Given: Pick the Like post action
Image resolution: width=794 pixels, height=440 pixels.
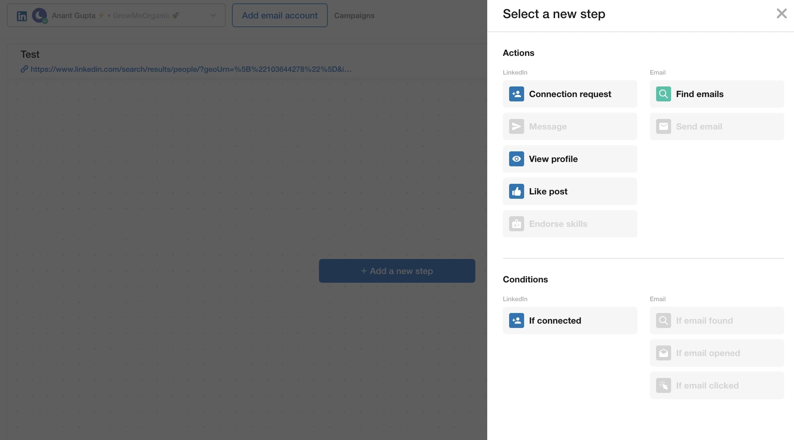Looking at the screenshot, I should coord(570,191).
